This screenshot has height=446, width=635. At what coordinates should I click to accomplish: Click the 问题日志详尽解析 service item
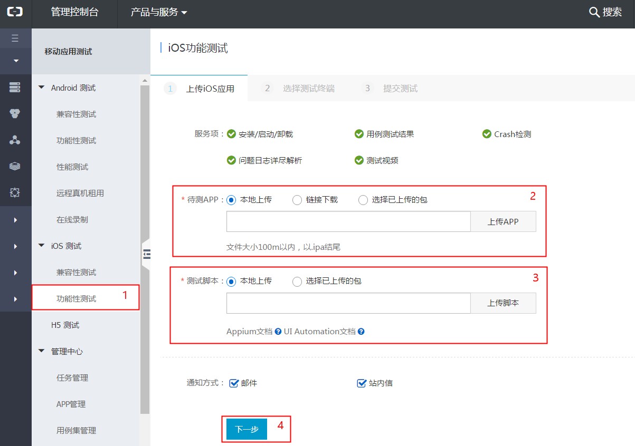(x=264, y=161)
